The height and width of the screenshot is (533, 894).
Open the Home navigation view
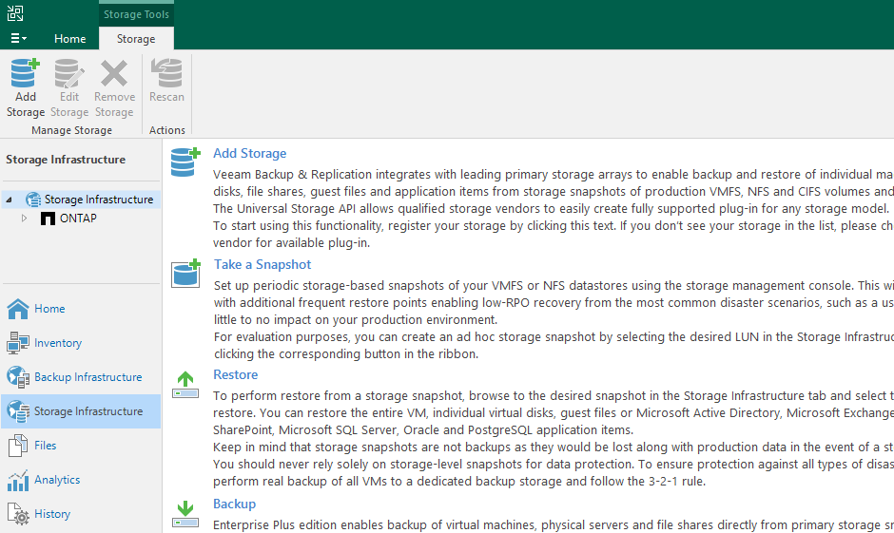(x=81, y=309)
